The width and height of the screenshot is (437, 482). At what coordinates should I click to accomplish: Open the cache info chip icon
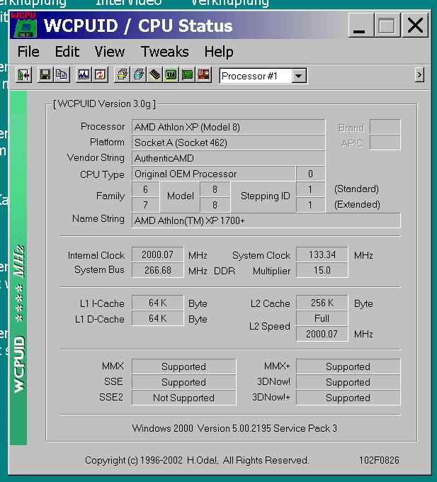pyautogui.click(x=154, y=75)
